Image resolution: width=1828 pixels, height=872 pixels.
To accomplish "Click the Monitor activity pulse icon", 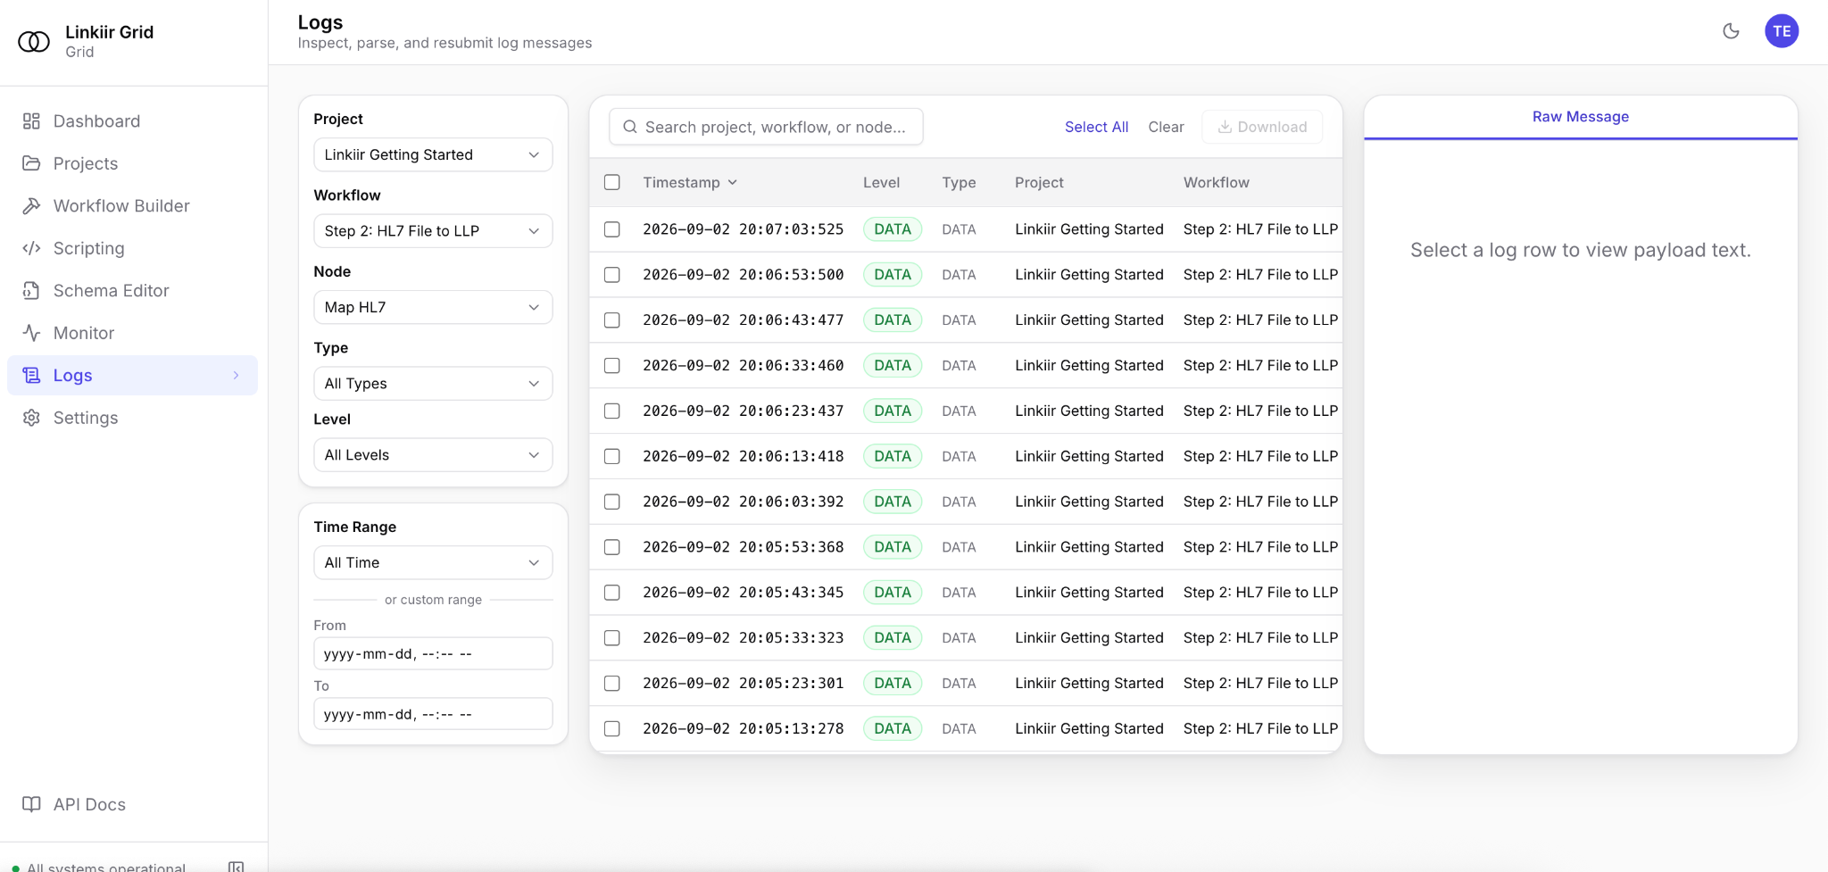I will [31, 333].
